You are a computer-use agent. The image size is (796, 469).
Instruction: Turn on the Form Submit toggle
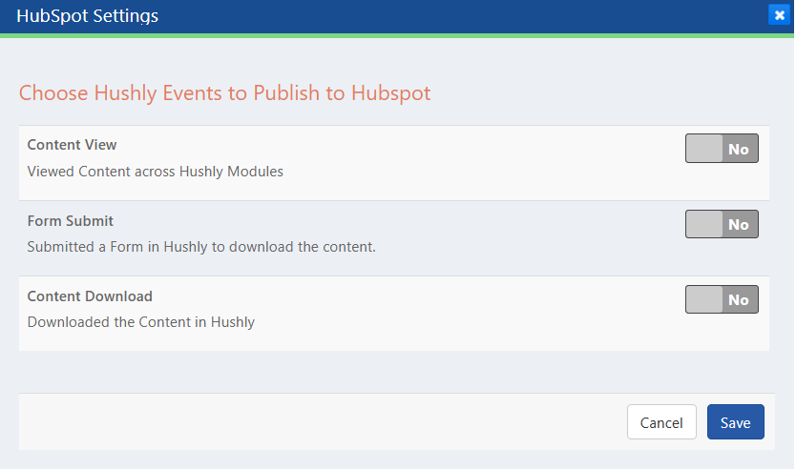722,224
